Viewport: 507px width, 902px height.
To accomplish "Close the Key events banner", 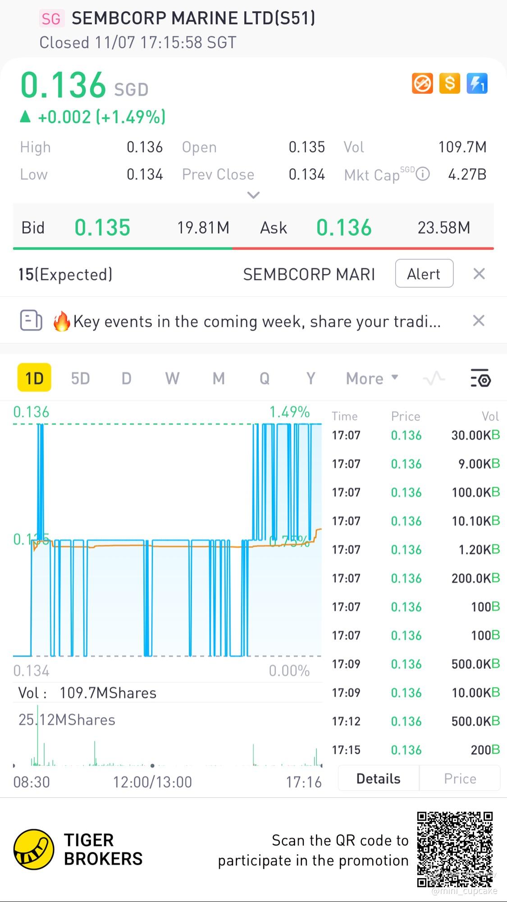I will click(x=479, y=321).
